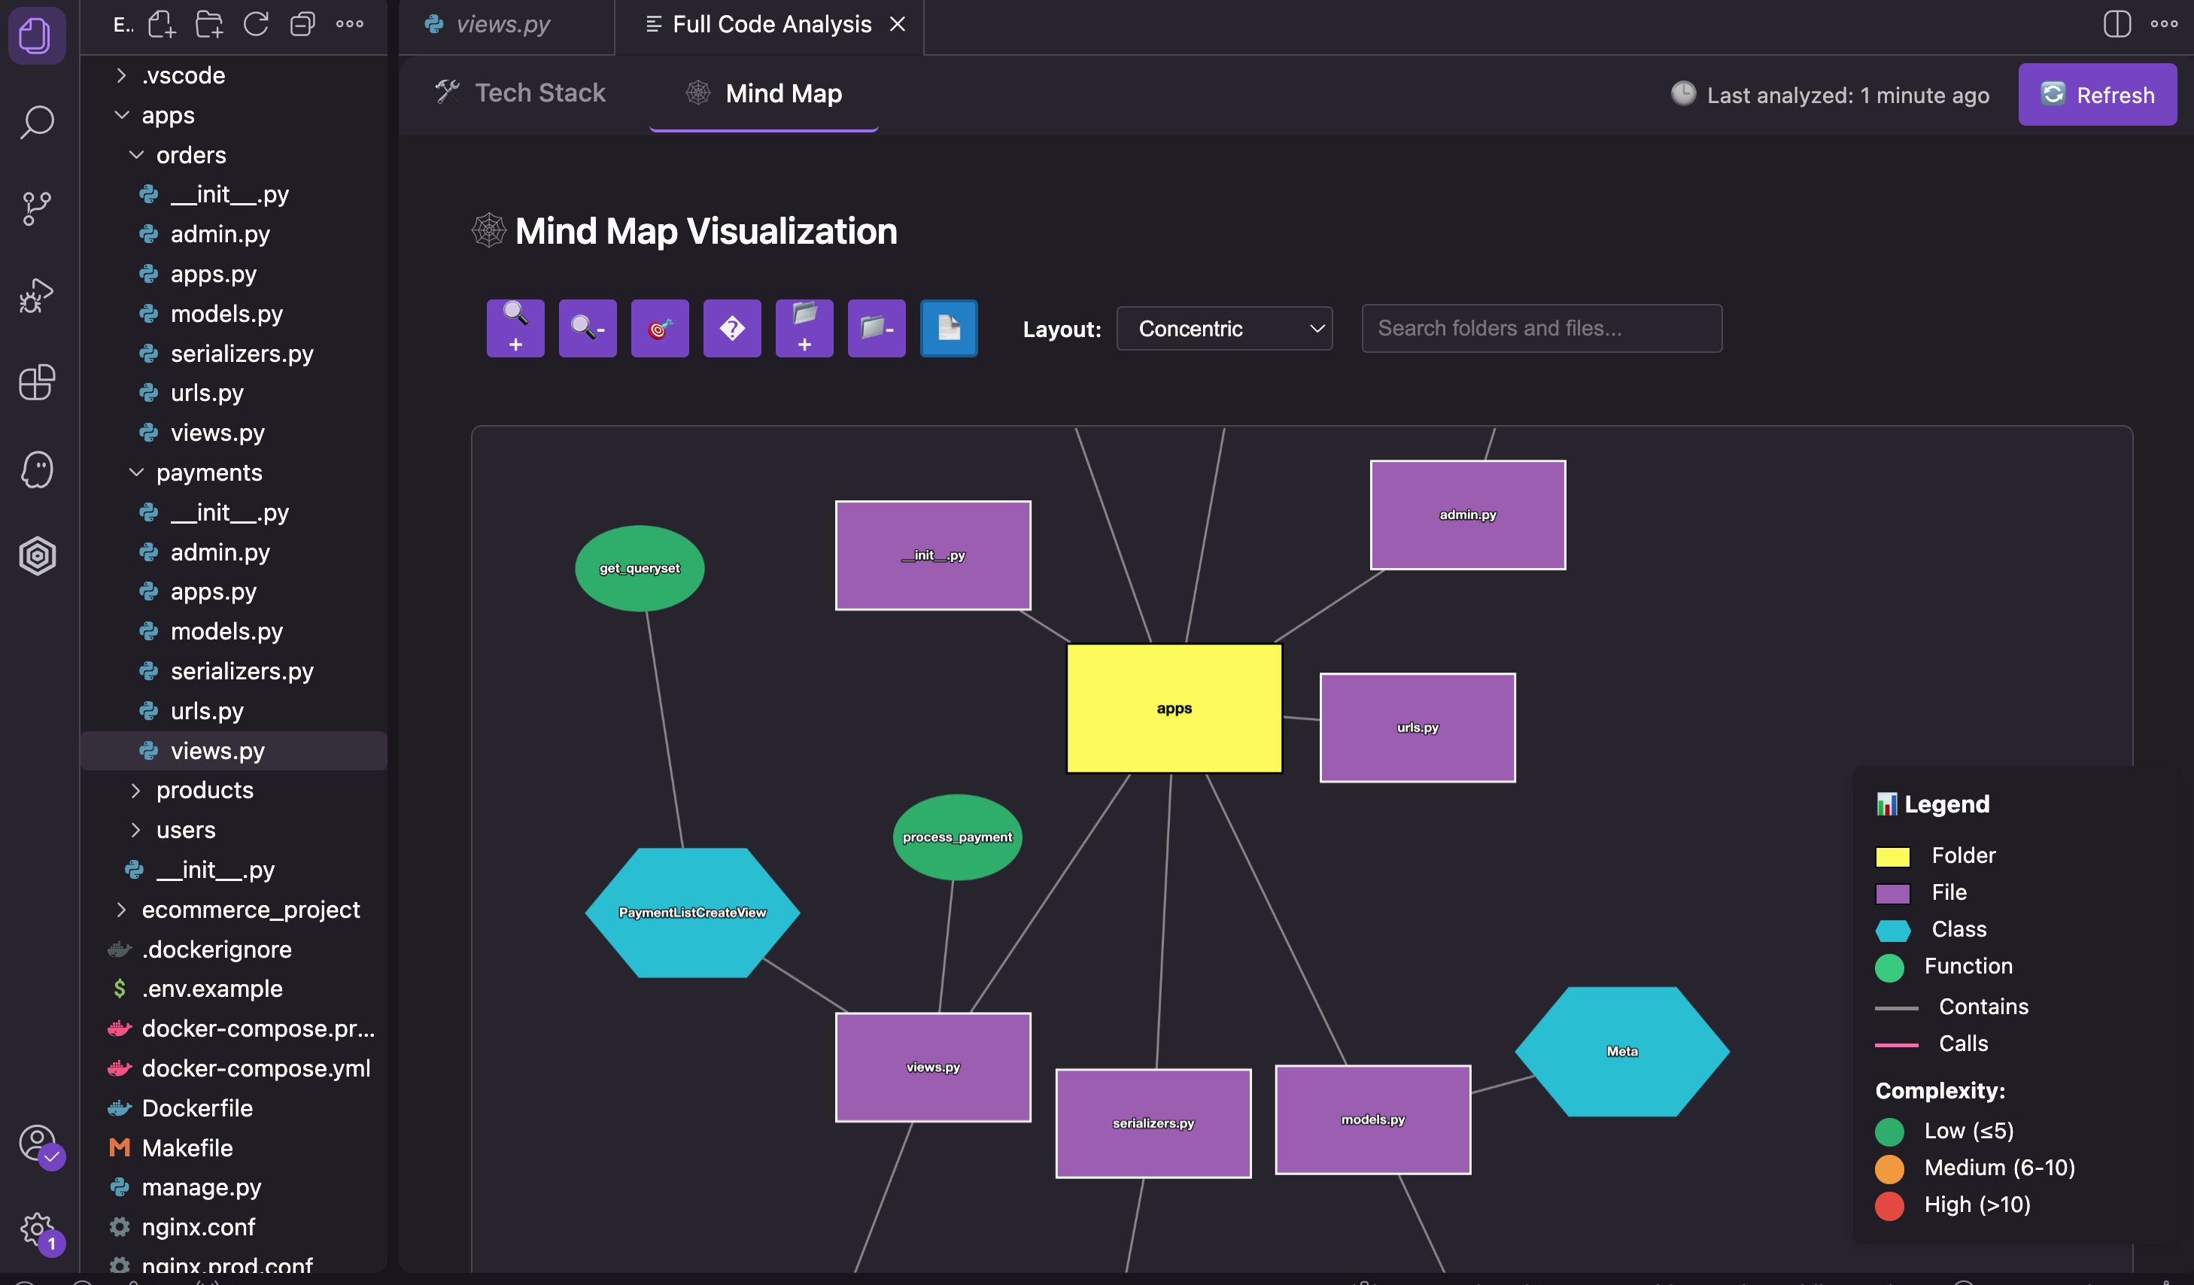Screen dimensions: 2194x1285
Task: Open Extensions view in activity bar
Action: (37, 382)
